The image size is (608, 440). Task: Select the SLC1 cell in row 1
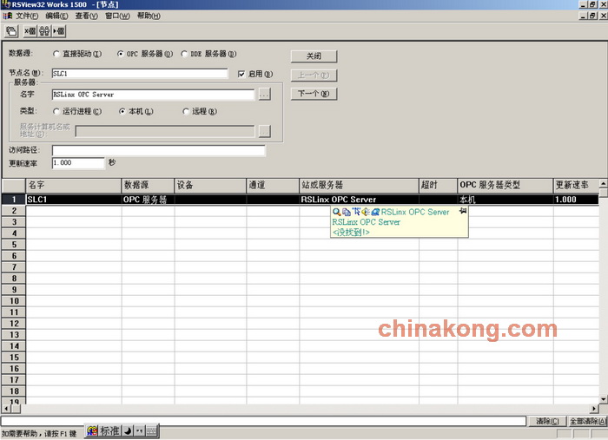(x=74, y=200)
